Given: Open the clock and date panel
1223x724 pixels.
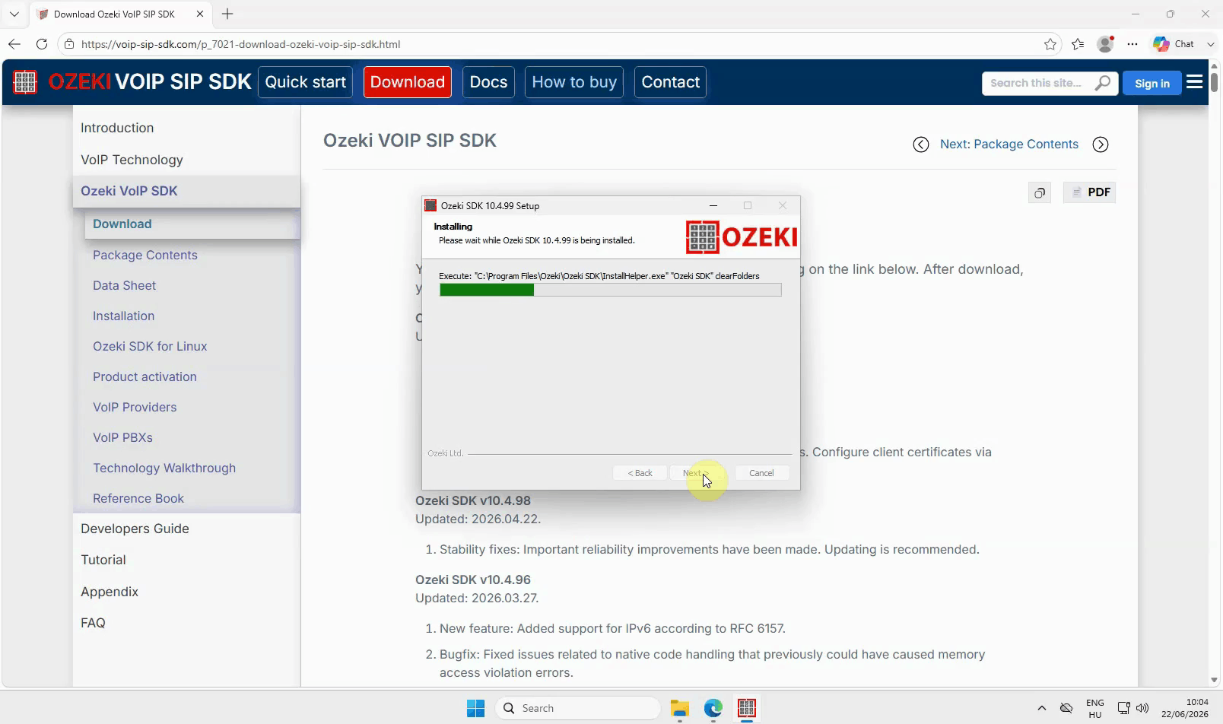Looking at the screenshot, I should point(1185,708).
